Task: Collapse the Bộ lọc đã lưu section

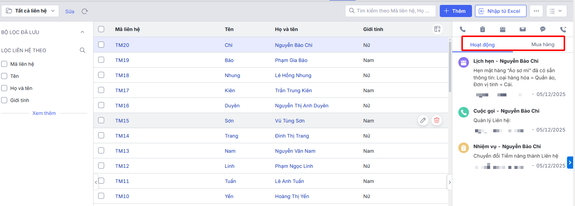Action: (83, 32)
